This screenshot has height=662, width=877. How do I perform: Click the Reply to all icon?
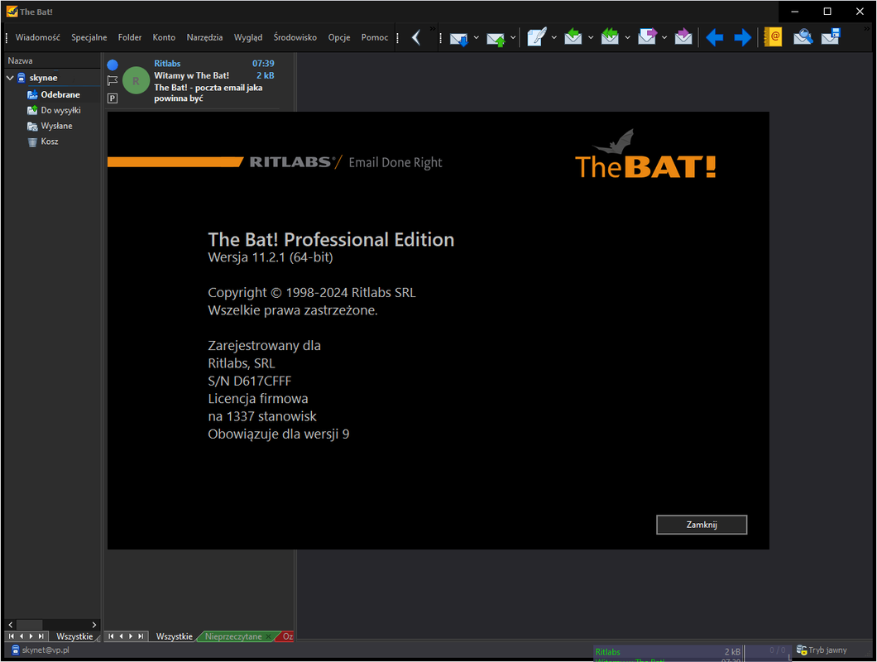point(610,37)
